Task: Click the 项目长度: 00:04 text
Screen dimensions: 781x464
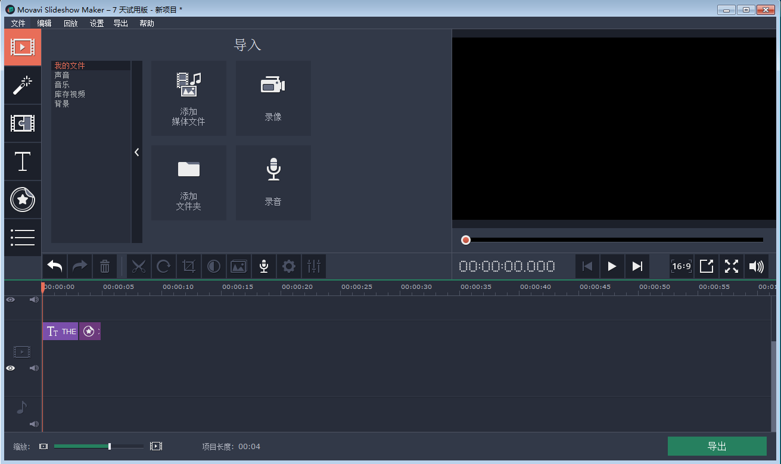Action: click(x=231, y=447)
